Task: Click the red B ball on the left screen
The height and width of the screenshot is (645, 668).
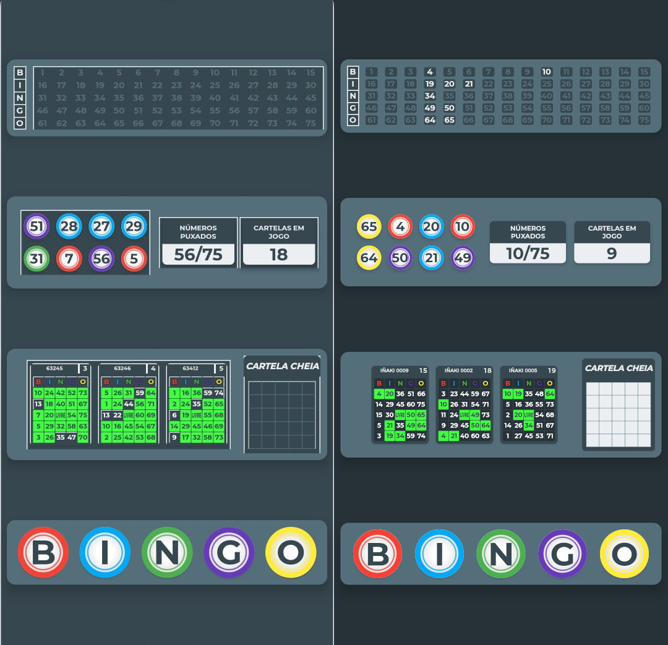Action: (x=43, y=553)
